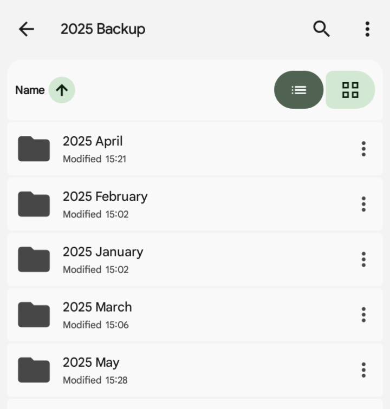390x409 pixels.
Task: Open the 2025 January folder name
Action: pos(103,252)
